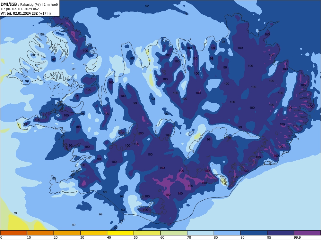Image resolution: width=321 pixels, height=240 pixels.
Task: Select the "89" humidity value label
Action: click(74, 225)
